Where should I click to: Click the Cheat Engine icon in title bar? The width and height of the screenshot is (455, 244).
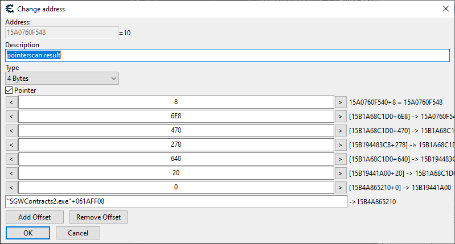9,9
